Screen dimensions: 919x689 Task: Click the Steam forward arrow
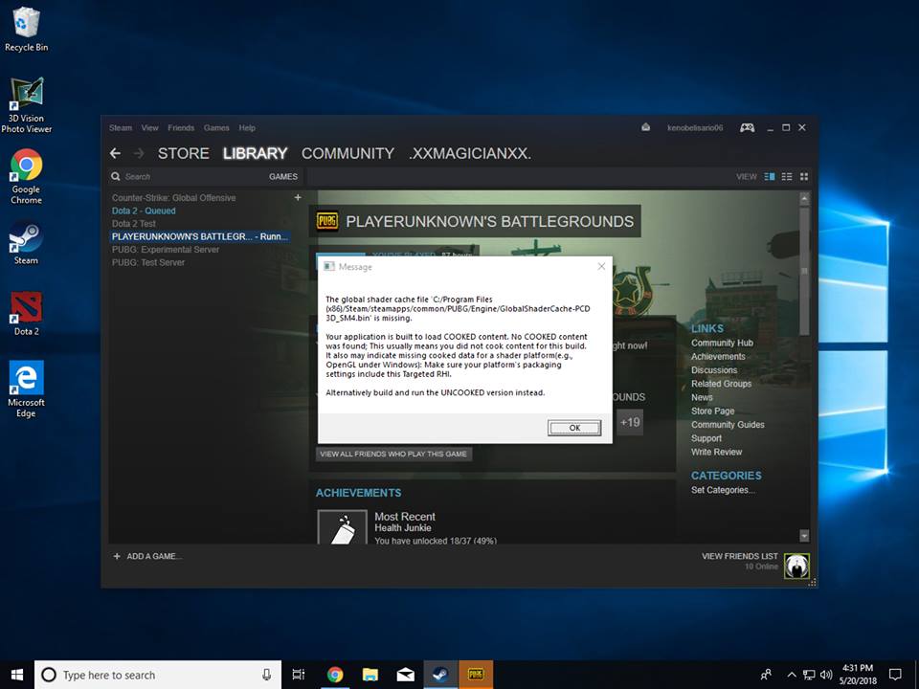(x=139, y=153)
